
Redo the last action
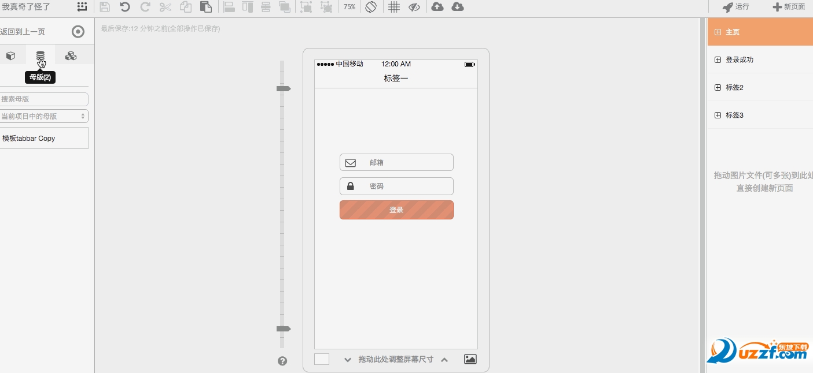coord(145,7)
